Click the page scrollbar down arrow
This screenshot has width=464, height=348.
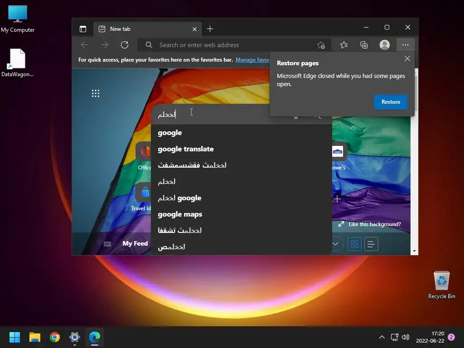point(414,251)
